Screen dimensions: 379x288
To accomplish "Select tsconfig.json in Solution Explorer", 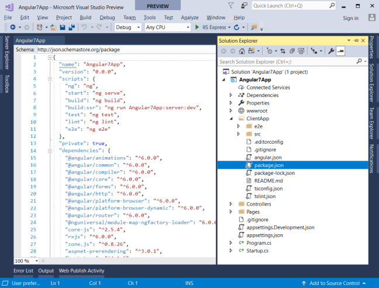I will (x=268, y=189).
